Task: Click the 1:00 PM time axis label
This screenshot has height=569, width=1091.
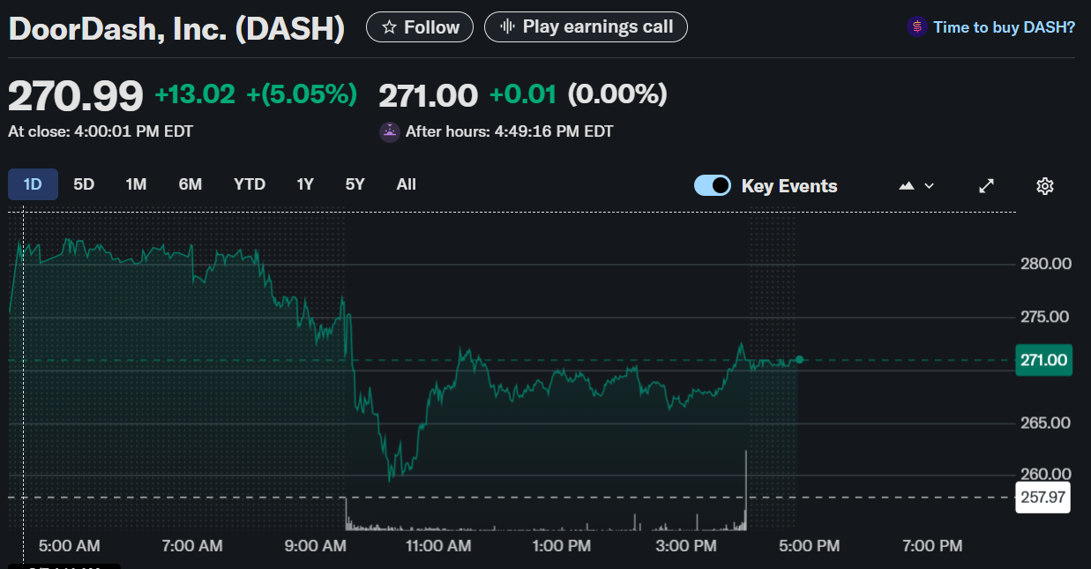Action: 562,546
